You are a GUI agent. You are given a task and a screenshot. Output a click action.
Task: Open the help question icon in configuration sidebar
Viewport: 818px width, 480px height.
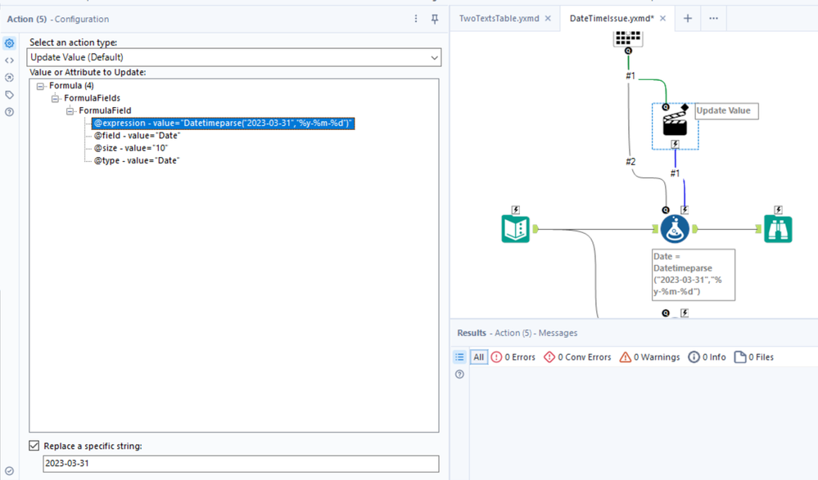click(9, 112)
